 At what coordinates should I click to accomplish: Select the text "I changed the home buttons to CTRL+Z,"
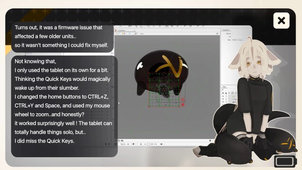point(61,97)
